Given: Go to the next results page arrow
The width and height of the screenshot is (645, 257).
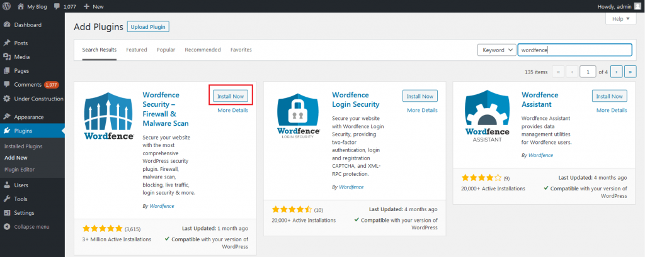Looking at the screenshot, I should [616, 72].
